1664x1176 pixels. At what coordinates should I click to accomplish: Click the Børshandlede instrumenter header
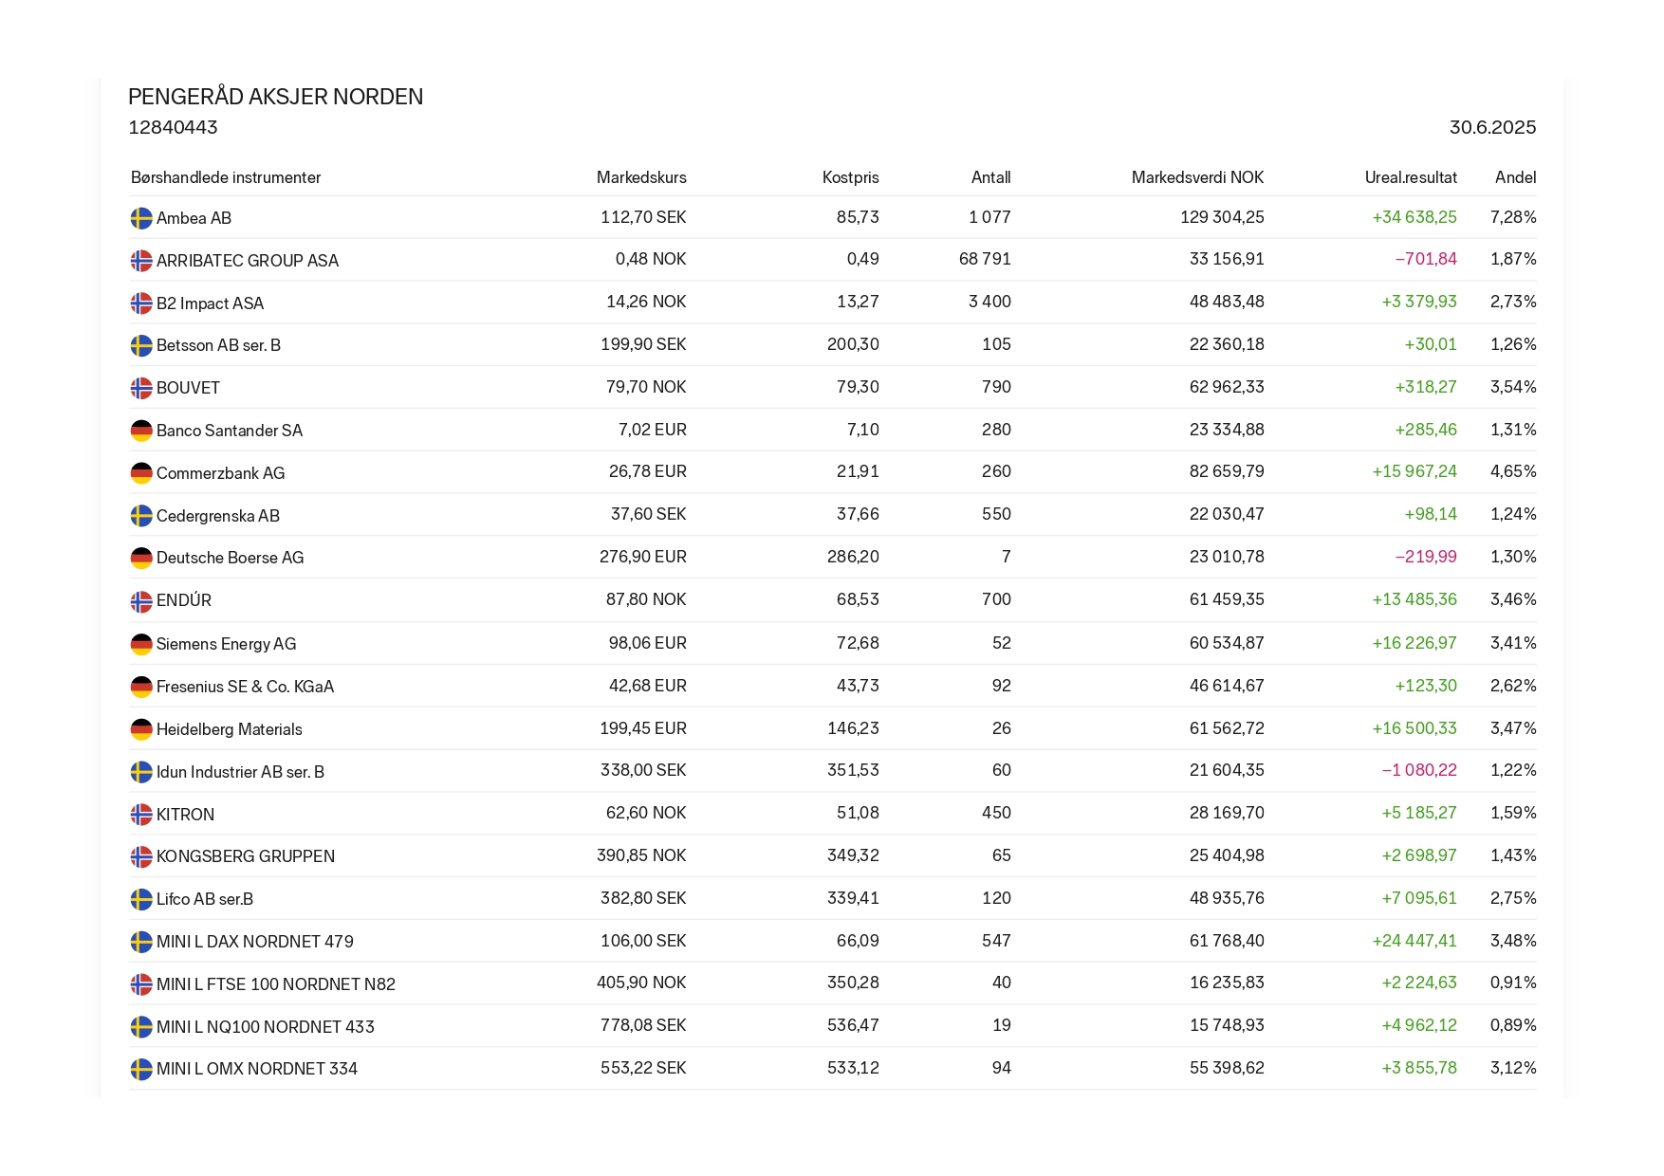coord(226,177)
